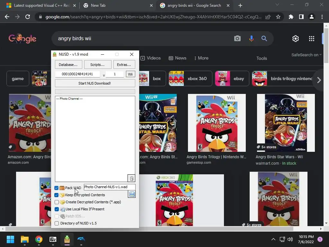Screen dimensions: 329x247
Task: Expand the SafeSearch on dropdown
Action: 306,55
